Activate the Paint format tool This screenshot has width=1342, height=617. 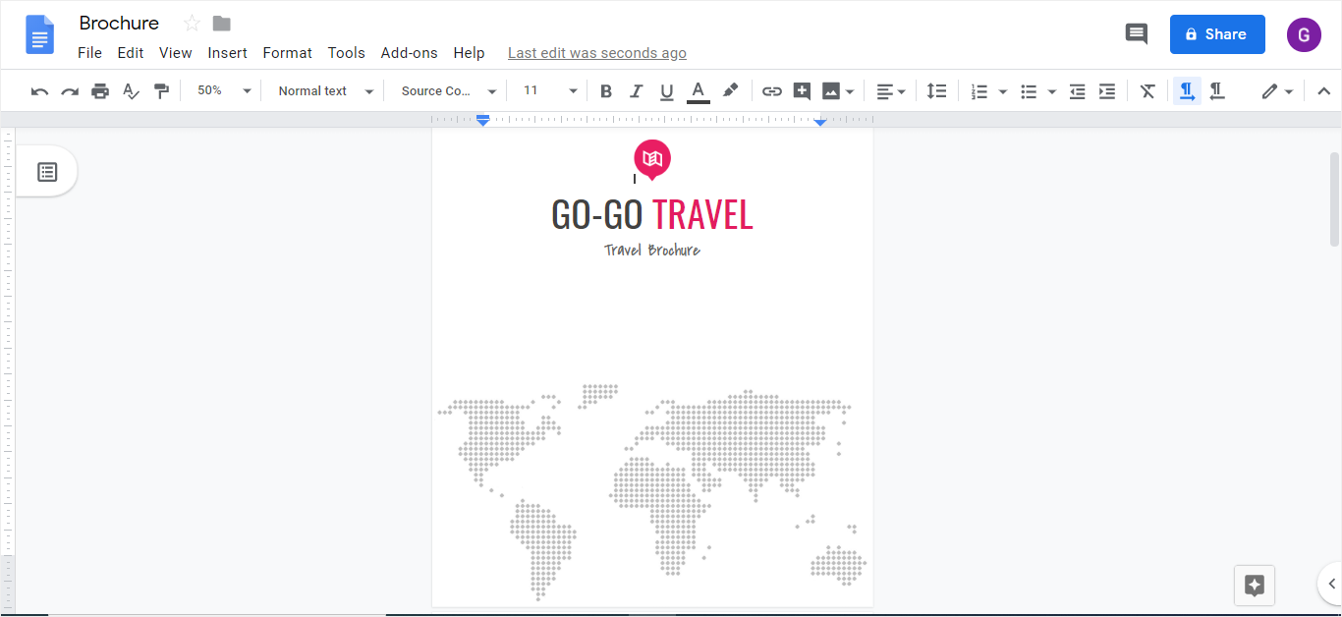click(x=161, y=90)
